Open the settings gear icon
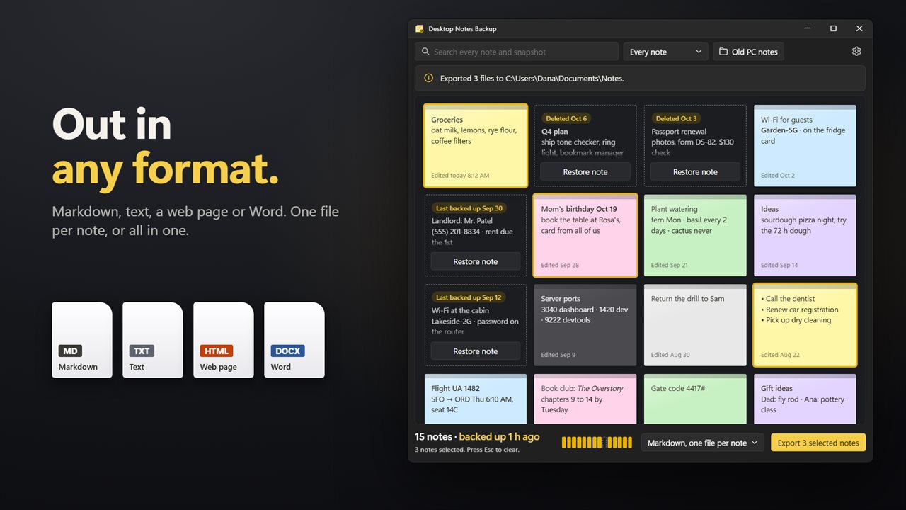 tap(856, 52)
